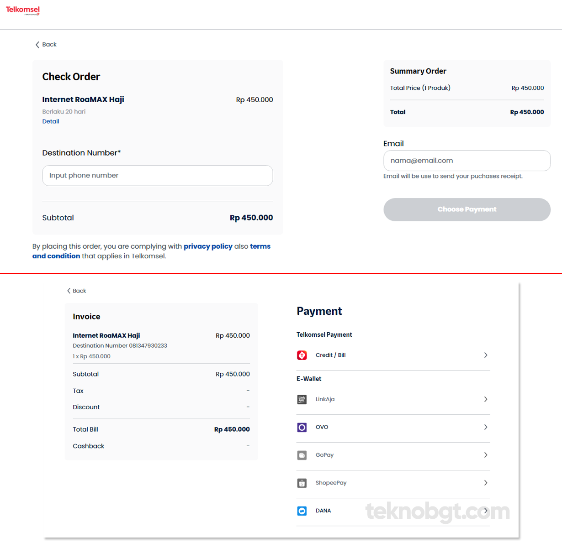Screen dimensions: 562x543
Task: Open the Credit / Bill row chevron
Action: 486,355
